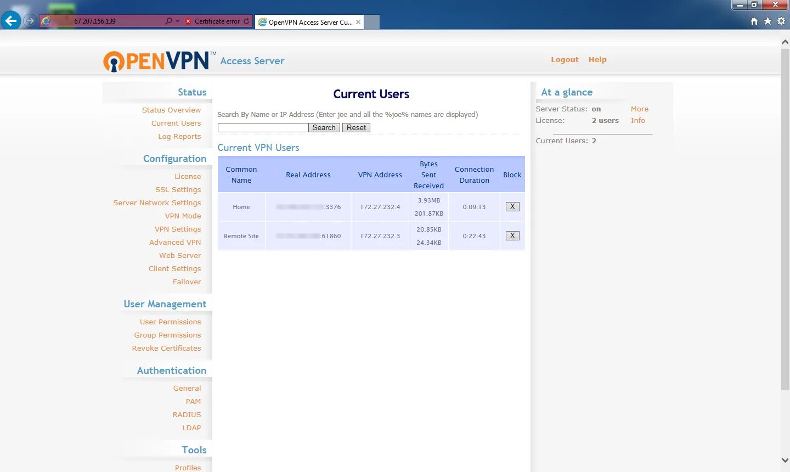Open the Favorites star icon
The width and height of the screenshot is (790, 472).
click(x=768, y=21)
